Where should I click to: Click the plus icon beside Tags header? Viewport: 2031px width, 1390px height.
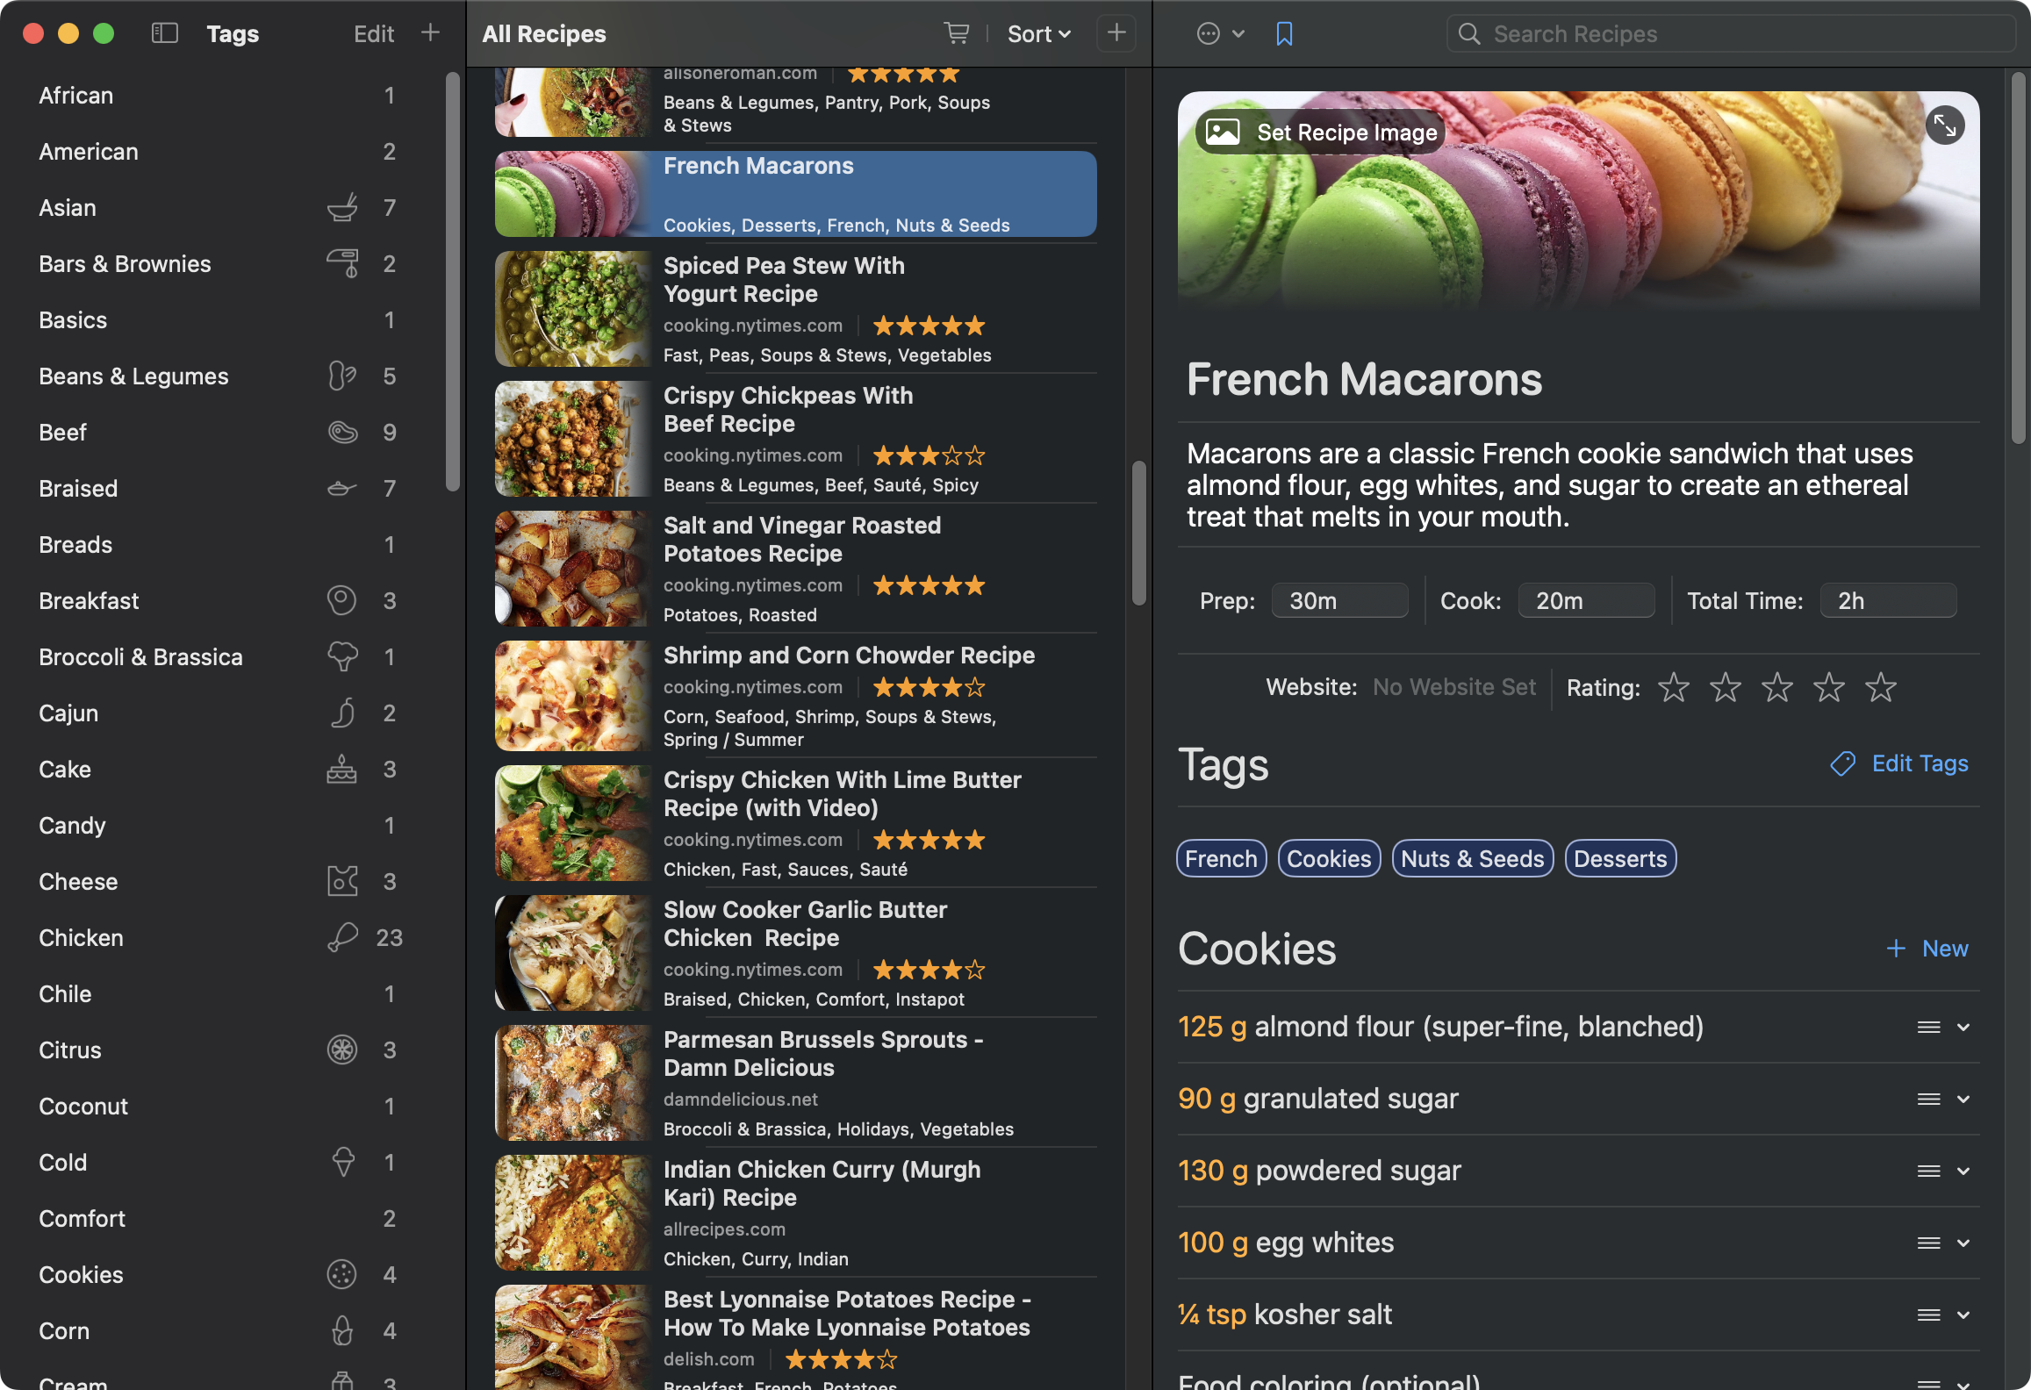(430, 32)
